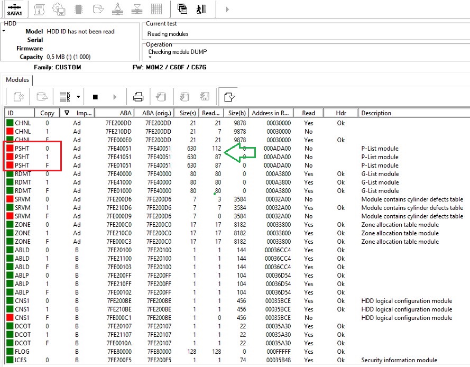Click the cascading windows icon in top toolbar
The image size is (470, 367).
click(x=182, y=9)
